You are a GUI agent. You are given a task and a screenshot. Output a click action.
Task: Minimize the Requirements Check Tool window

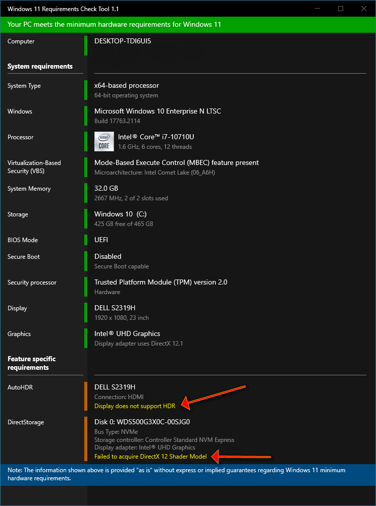pos(317,9)
